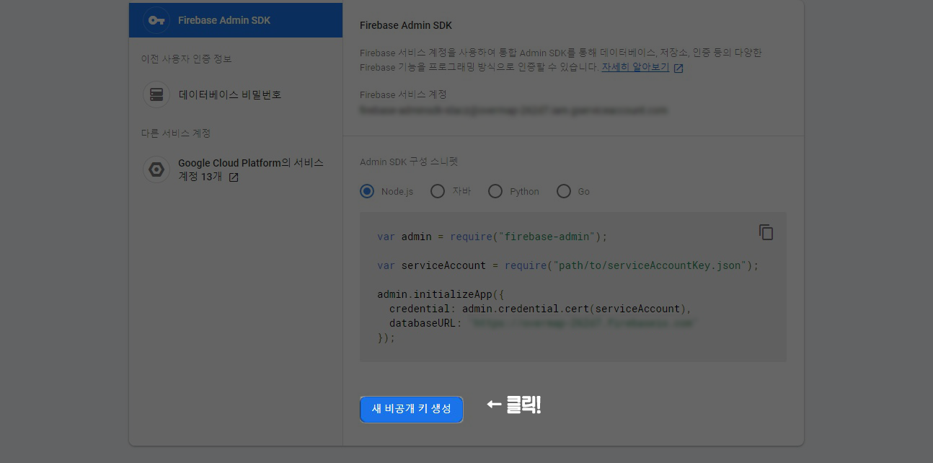Select the Firebase Admin SDK sidebar item
This screenshot has width=933, height=463.
[235, 20]
